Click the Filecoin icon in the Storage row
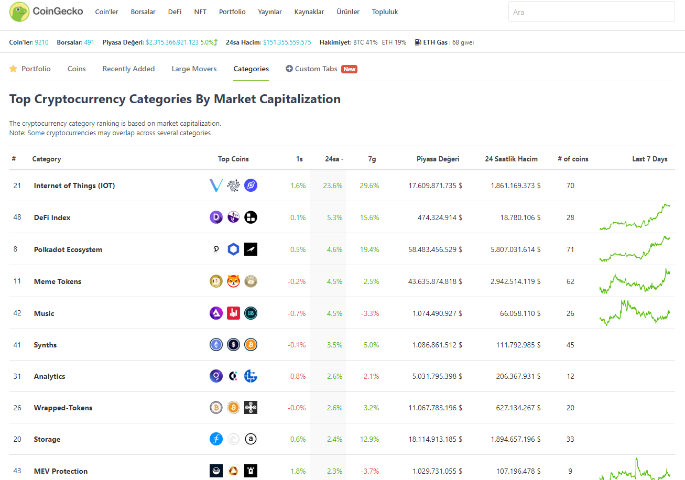The height and width of the screenshot is (480, 685). pos(216,439)
